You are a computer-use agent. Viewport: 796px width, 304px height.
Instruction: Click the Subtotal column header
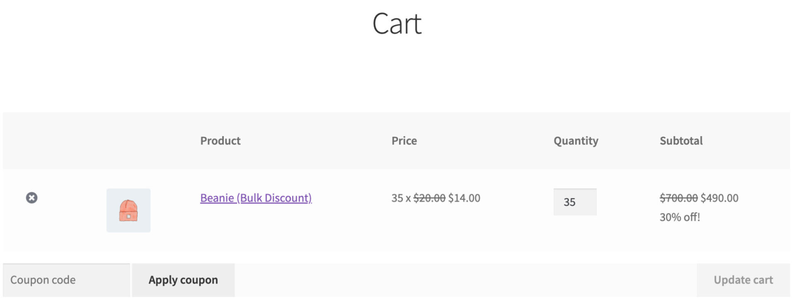pyautogui.click(x=681, y=141)
